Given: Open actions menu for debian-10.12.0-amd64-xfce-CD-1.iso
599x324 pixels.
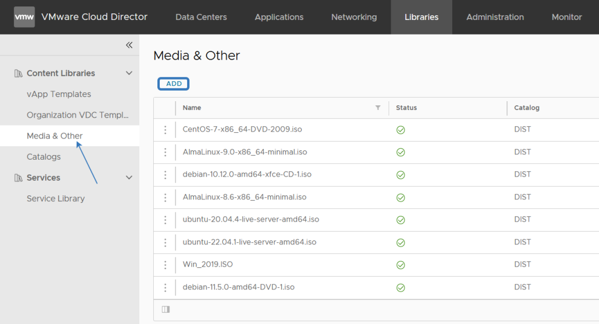Looking at the screenshot, I should [x=165, y=175].
